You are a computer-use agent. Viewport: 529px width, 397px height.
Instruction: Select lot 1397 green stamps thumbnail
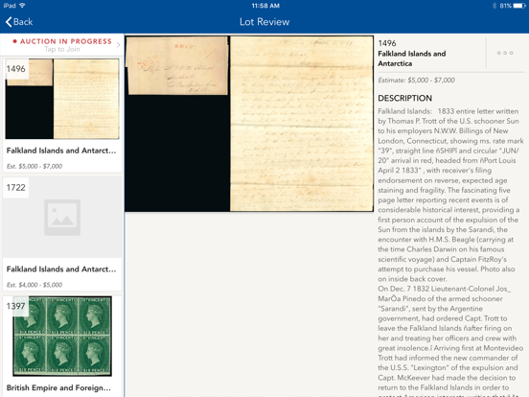tap(62, 337)
